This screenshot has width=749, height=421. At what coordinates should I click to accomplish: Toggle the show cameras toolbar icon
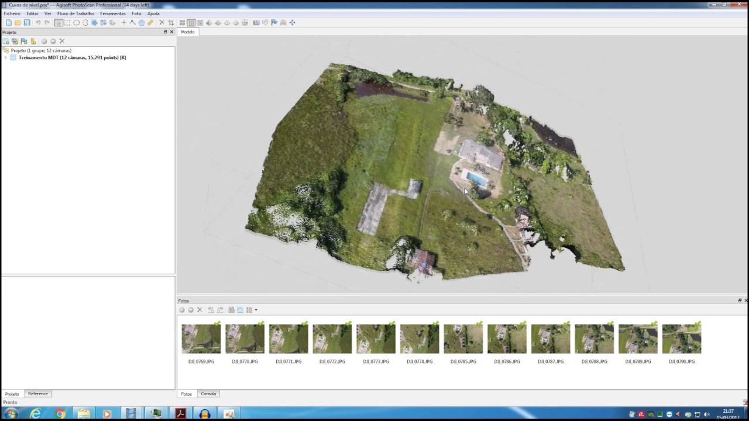[x=256, y=22]
